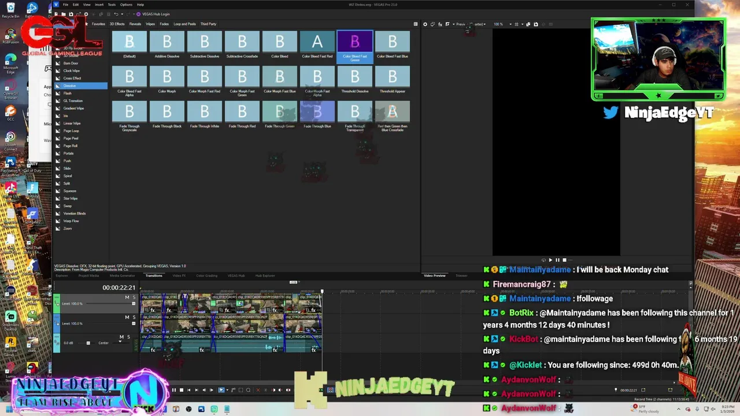This screenshot has height=416, width=740.
Task: Open first video track More menu button
Action: coord(57,297)
